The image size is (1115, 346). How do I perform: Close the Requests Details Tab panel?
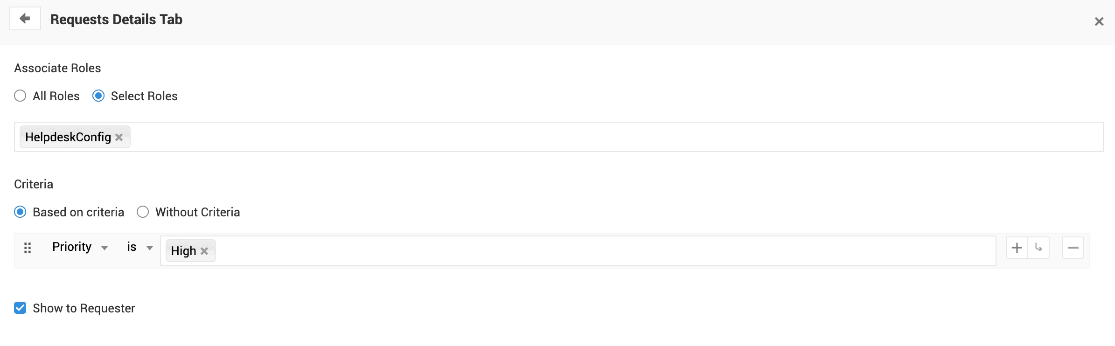tap(1099, 21)
